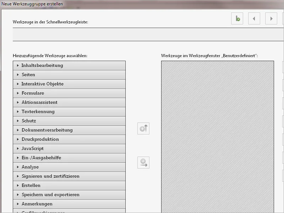Click the 'Neue Werkzeuggruppe erstellen' title bar
The width and height of the screenshot is (284, 213).
(142, 4)
